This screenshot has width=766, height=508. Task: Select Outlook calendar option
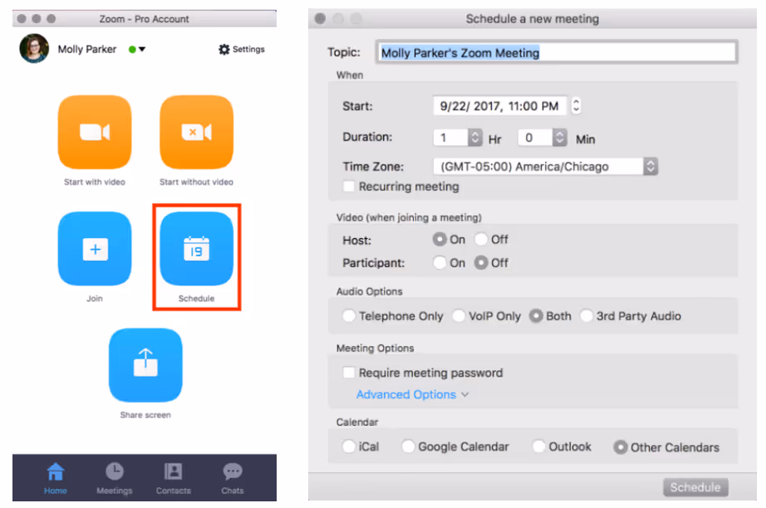(538, 447)
